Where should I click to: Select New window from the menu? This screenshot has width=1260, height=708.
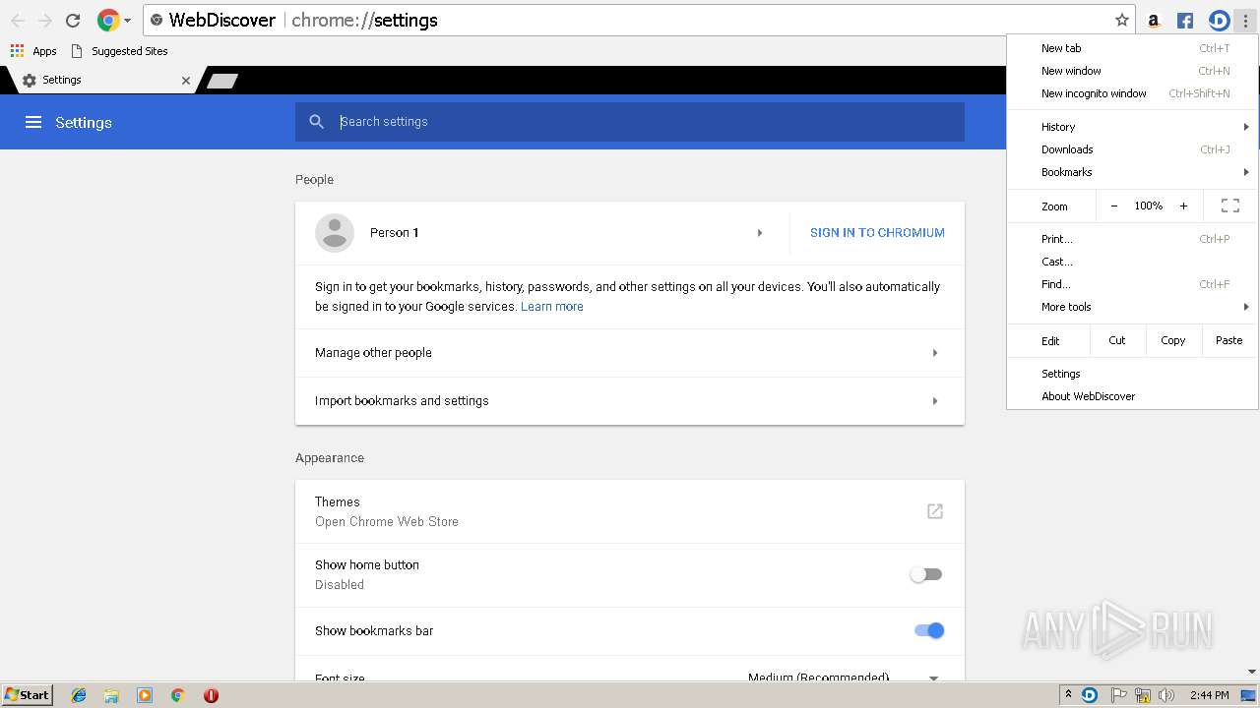click(1132, 71)
